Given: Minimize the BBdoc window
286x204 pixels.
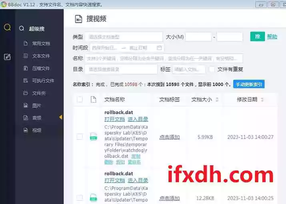Looking at the screenshot, I should click(x=261, y=4).
